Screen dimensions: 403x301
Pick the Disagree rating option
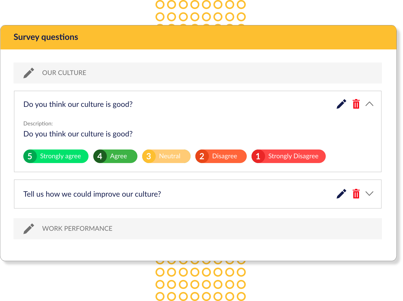point(221,156)
